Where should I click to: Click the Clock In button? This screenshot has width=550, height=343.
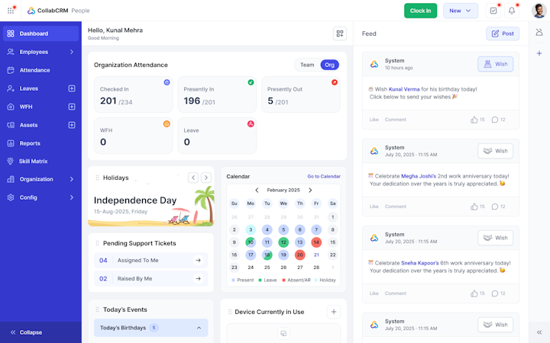coord(421,11)
